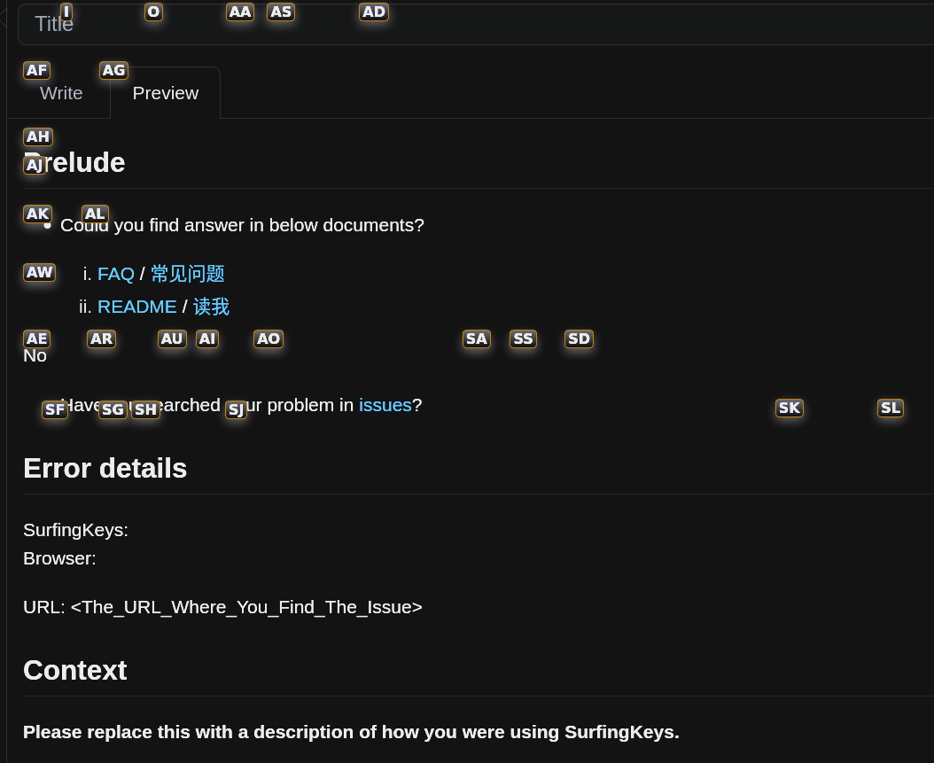The width and height of the screenshot is (934, 763).
Task: Open the FAQ link
Action: pyautogui.click(x=115, y=274)
